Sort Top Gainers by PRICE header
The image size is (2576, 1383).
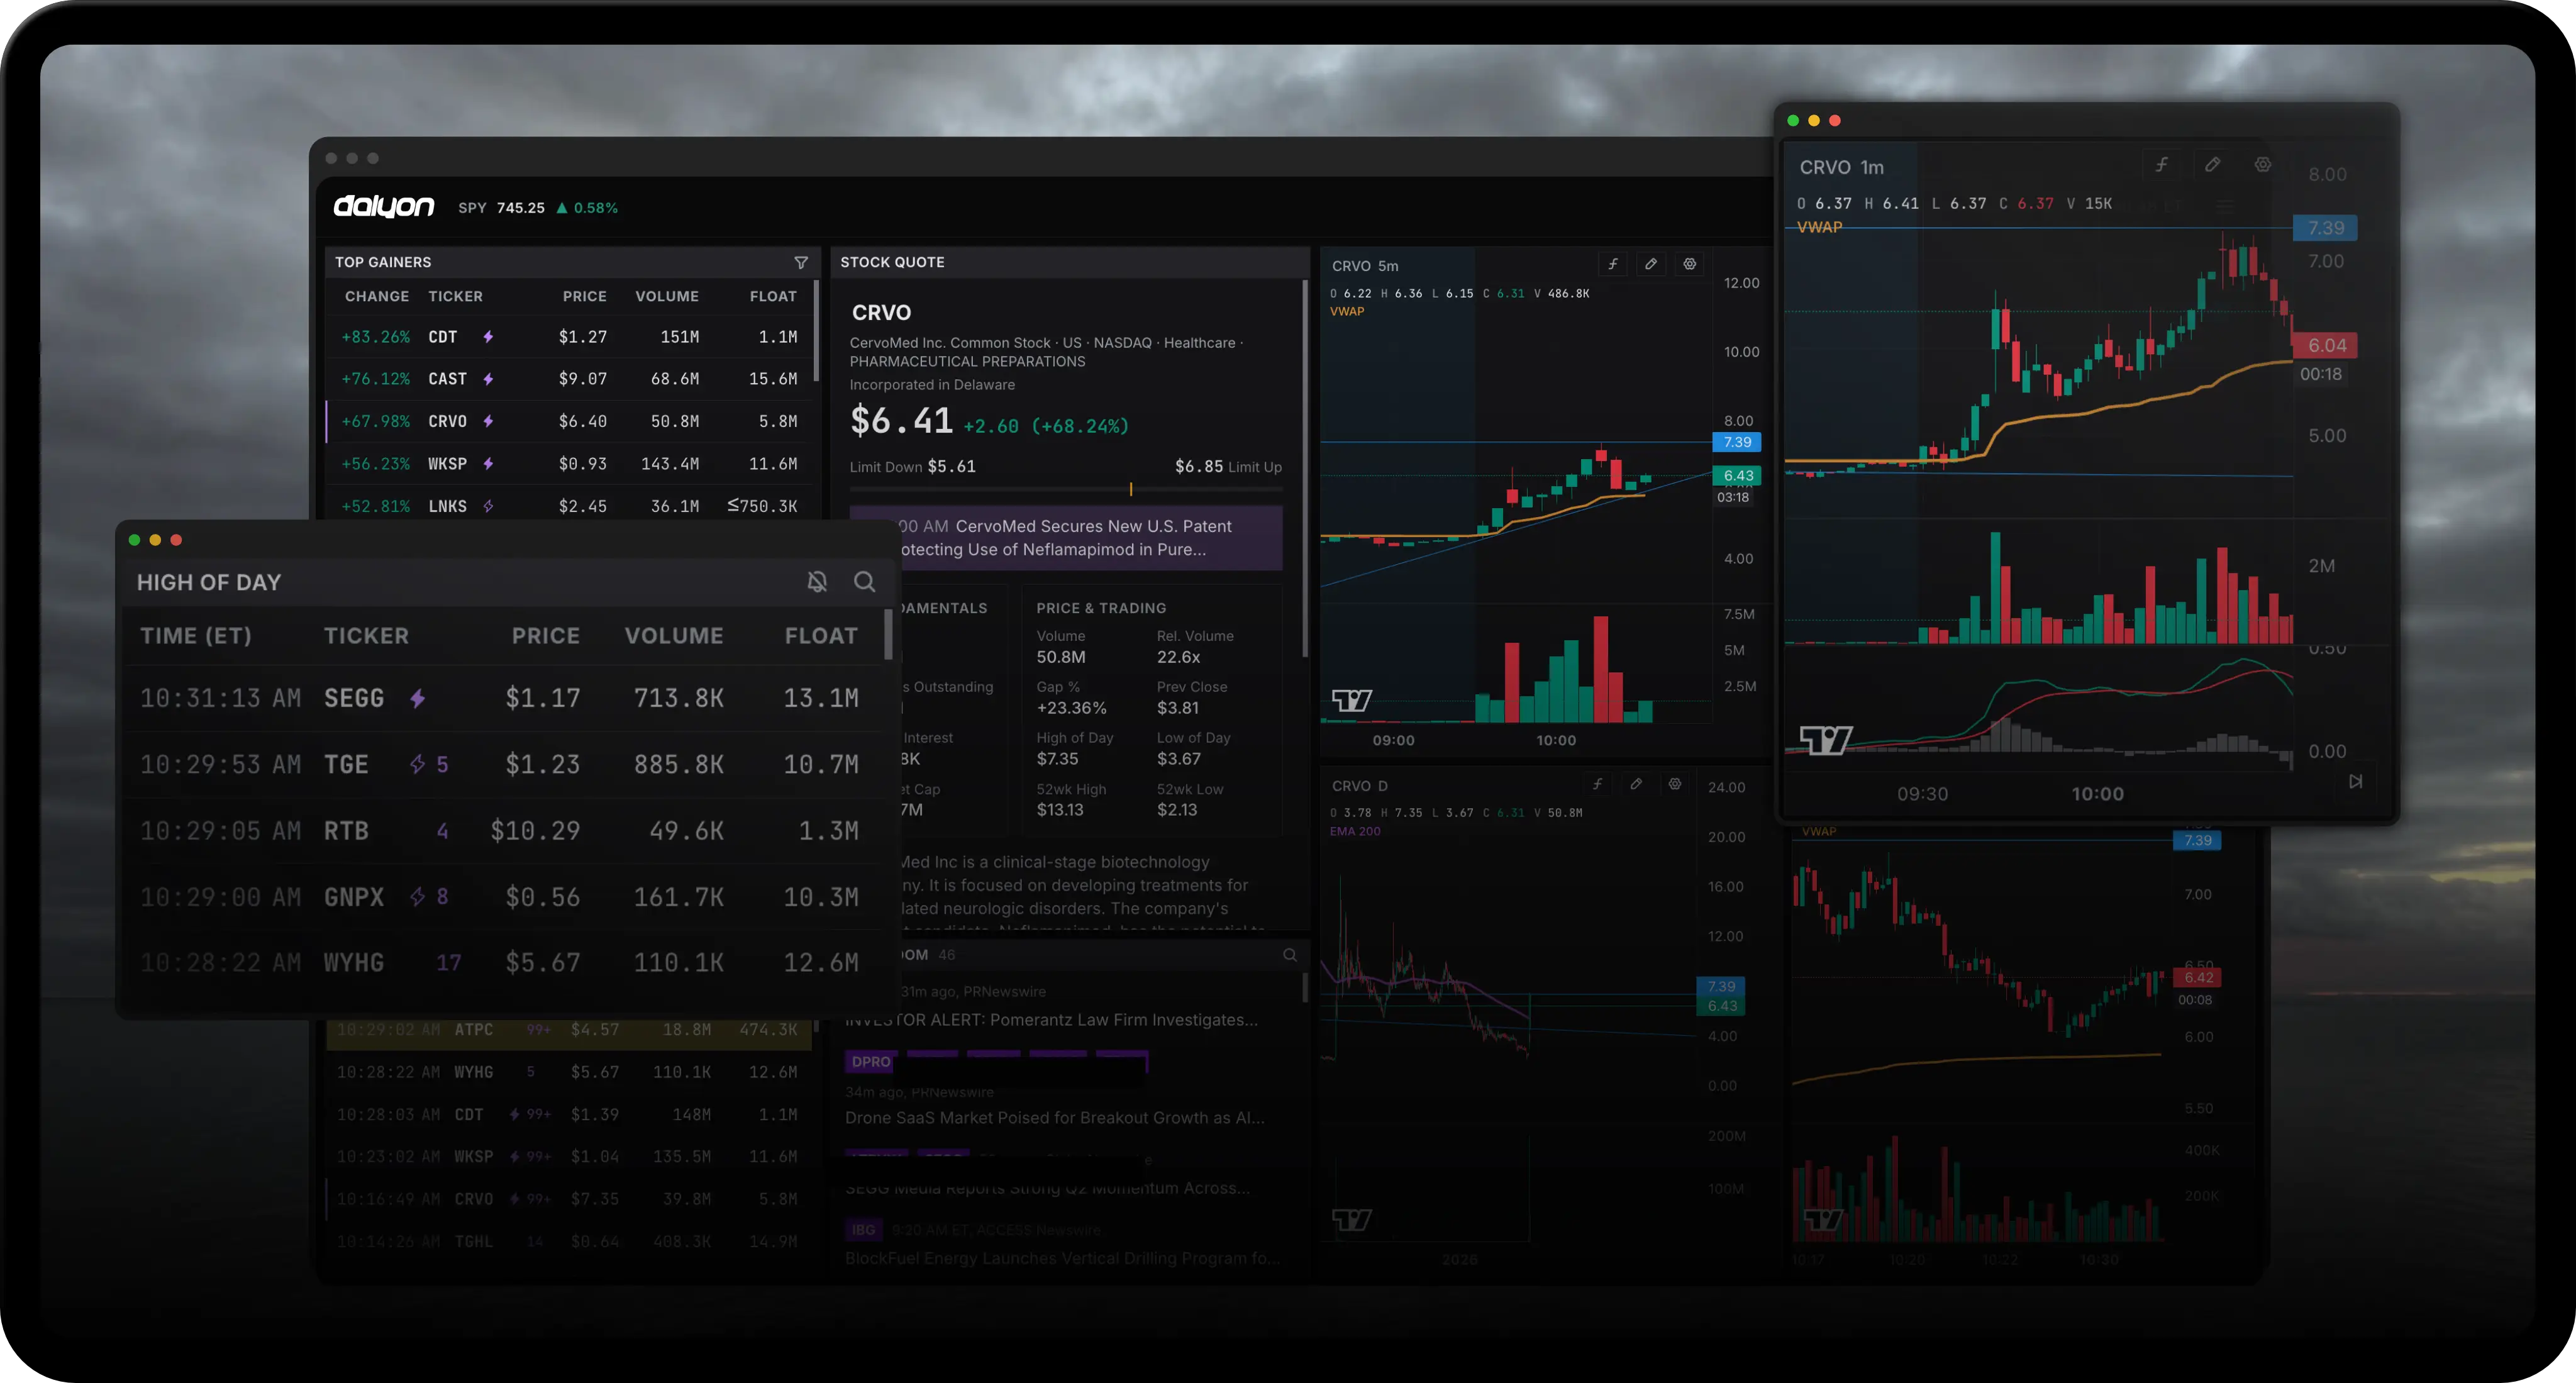coord(584,296)
